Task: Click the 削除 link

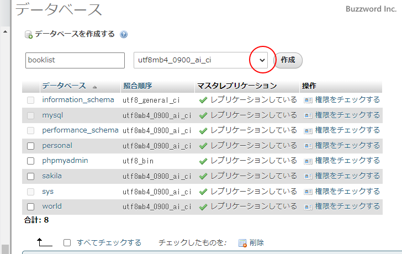Action: click(257, 243)
